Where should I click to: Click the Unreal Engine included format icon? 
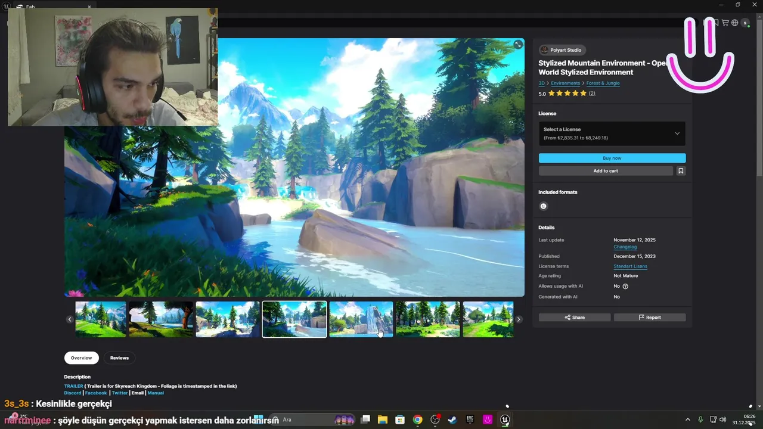tap(543, 206)
